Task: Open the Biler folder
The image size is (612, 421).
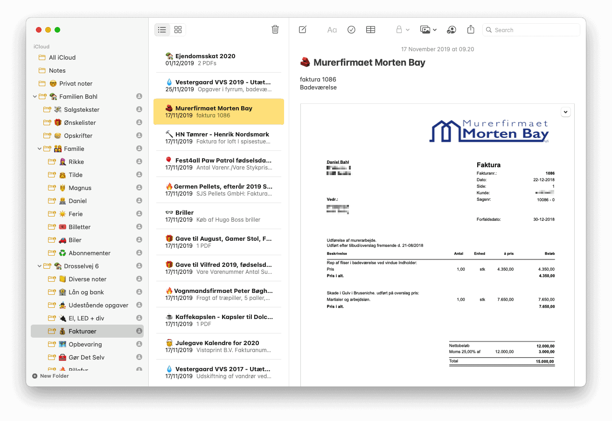Action: coord(87,240)
